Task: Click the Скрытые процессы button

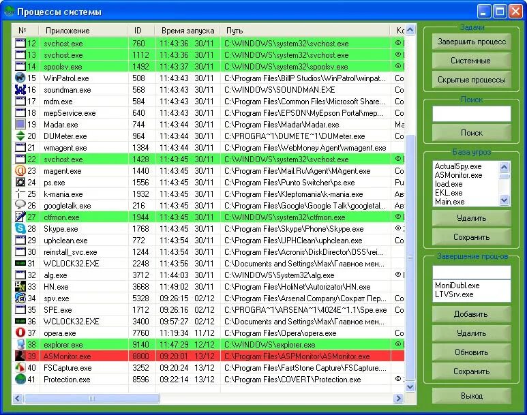Action: tap(472, 80)
